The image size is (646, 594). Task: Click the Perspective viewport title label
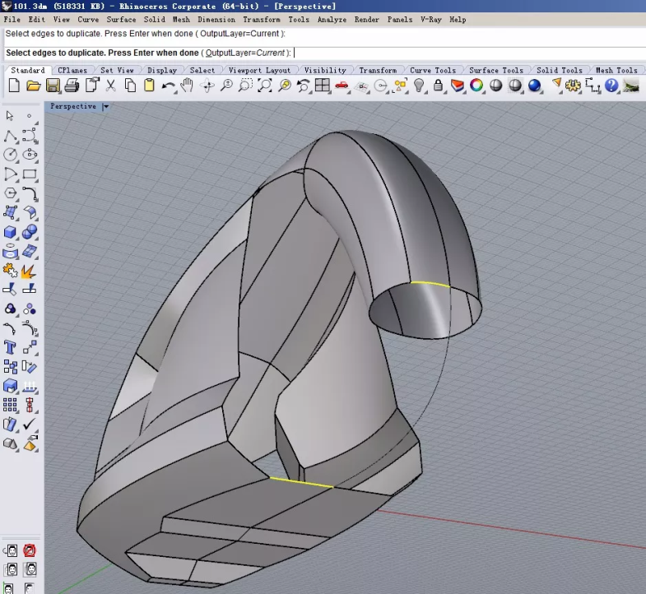(x=72, y=106)
